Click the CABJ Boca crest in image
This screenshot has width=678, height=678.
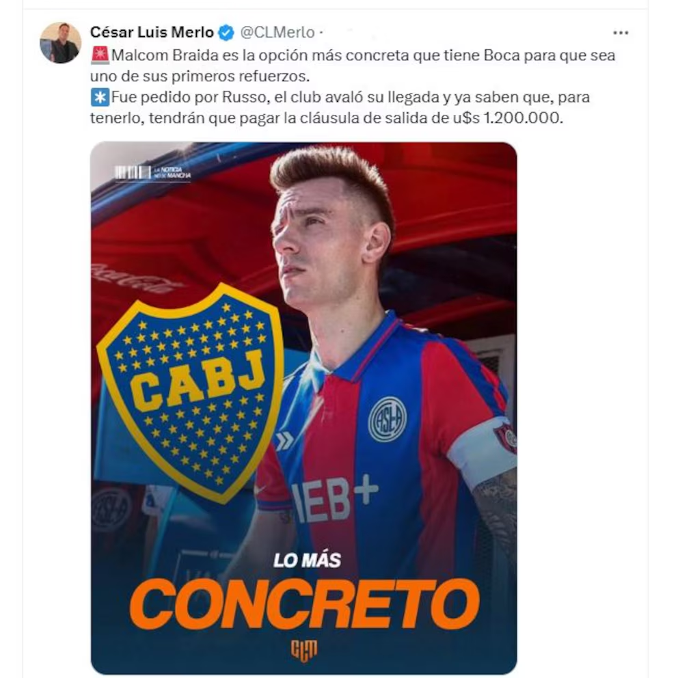[x=191, y=393]
